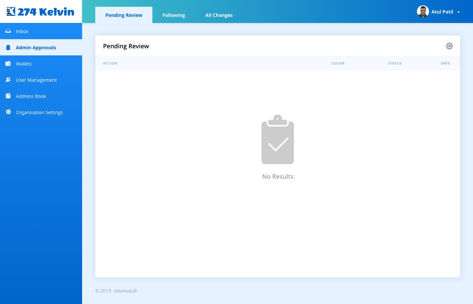
Task: Click Atul Patil's avatar picture
Action: [423, 11]
